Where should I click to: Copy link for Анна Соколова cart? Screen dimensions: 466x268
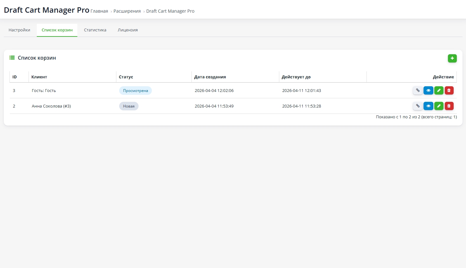tap(417, 106)
